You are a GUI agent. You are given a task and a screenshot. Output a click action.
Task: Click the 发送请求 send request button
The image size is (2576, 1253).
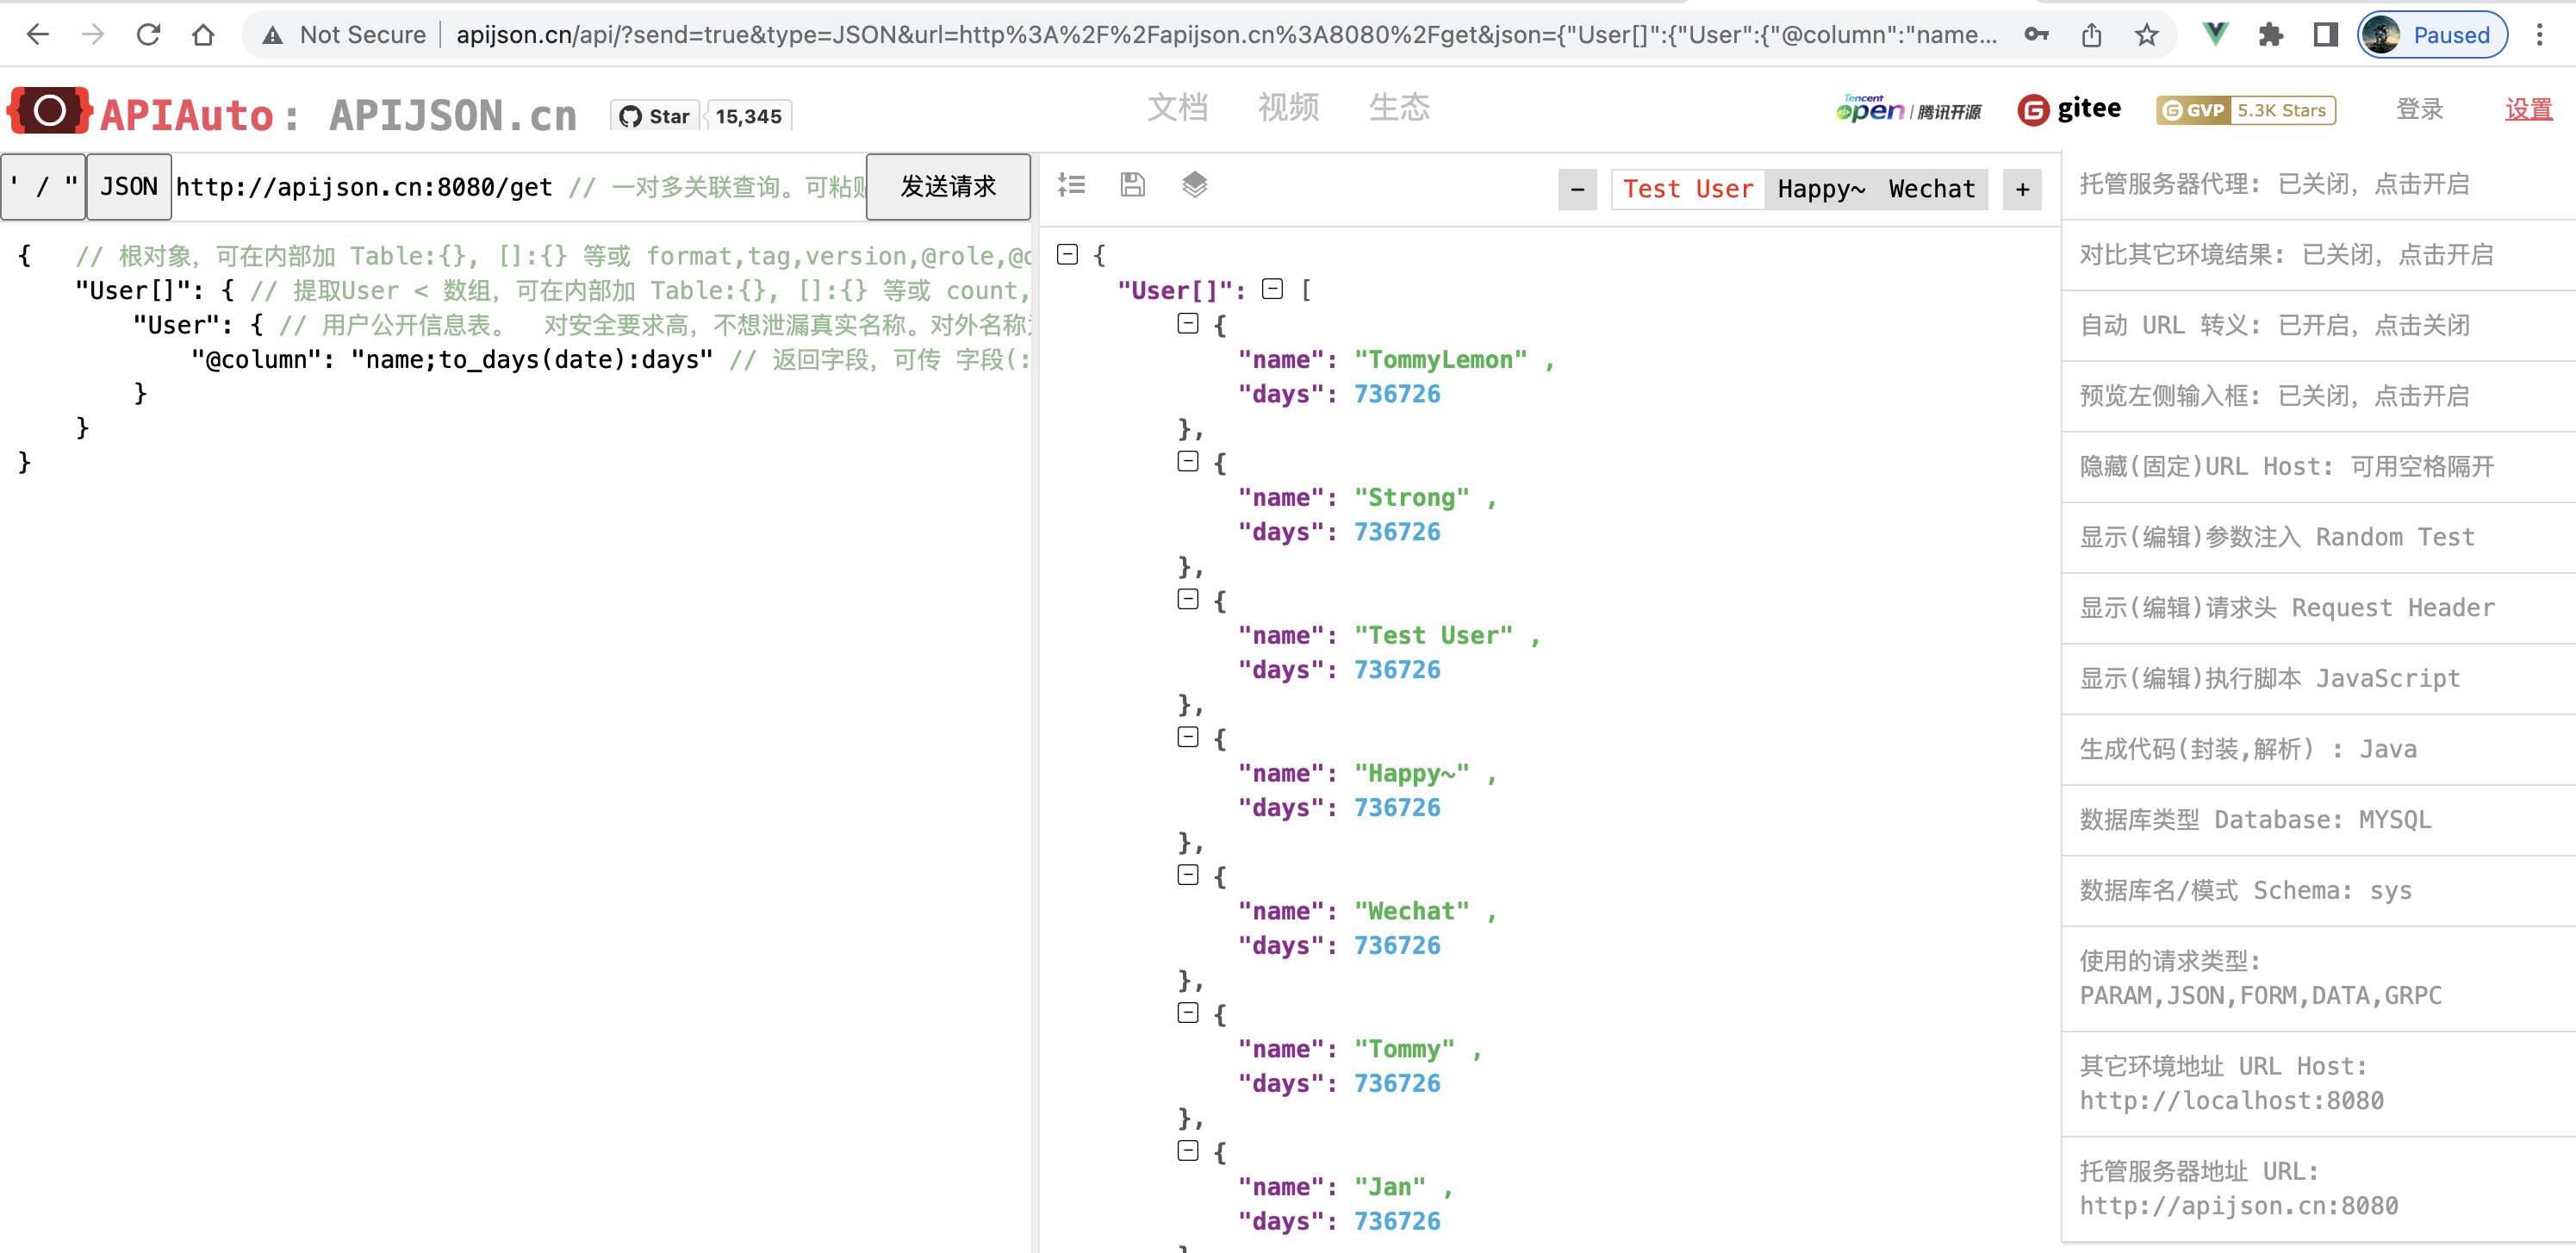point(948,186)
